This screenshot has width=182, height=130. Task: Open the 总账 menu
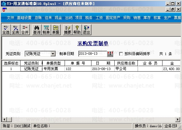(x=38, y=18)
